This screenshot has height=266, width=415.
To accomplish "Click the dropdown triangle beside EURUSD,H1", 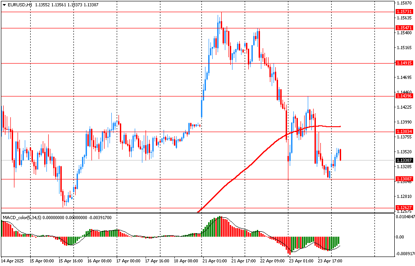I will coord(4,4).
